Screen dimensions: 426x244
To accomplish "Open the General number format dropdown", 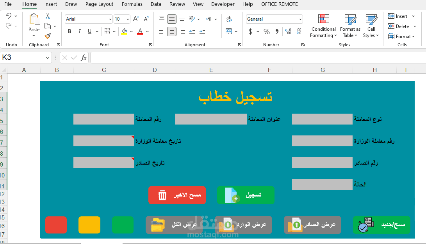I will pos(300,19).
